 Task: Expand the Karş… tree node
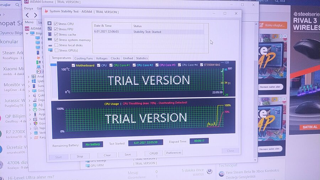click(x=31, y=138)
